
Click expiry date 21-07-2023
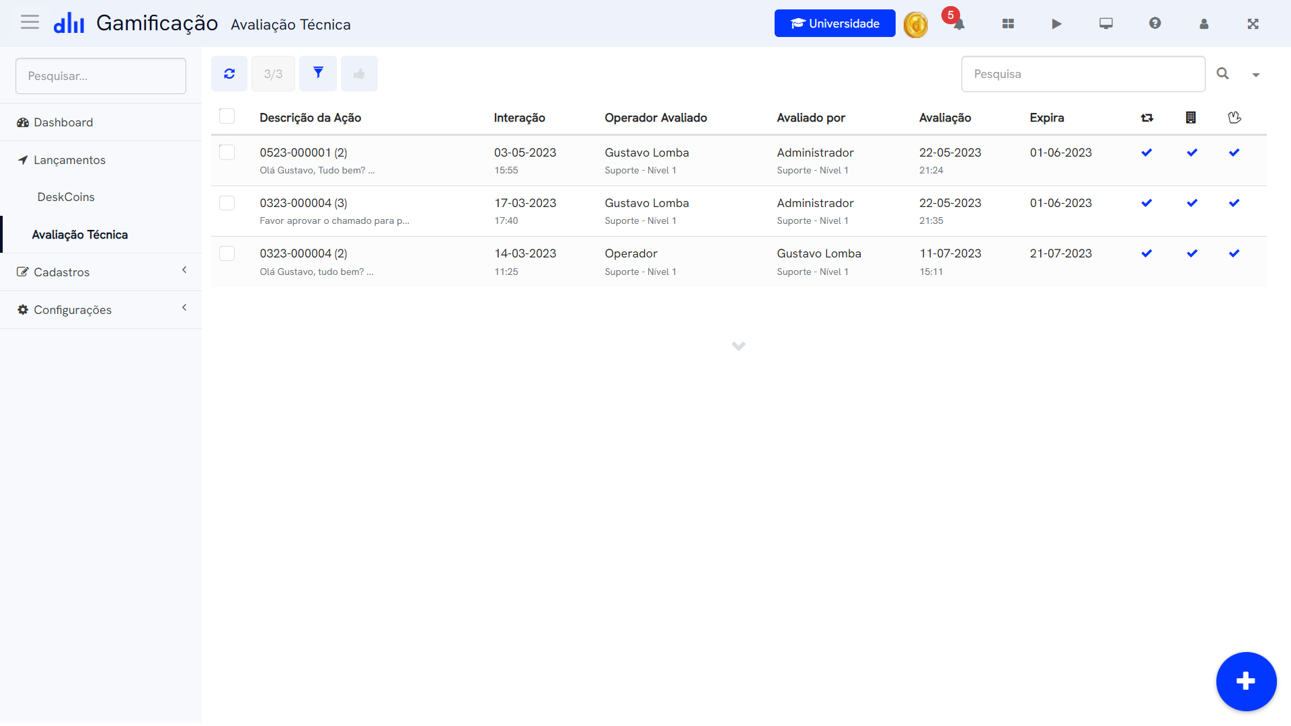pos(1060,253)
